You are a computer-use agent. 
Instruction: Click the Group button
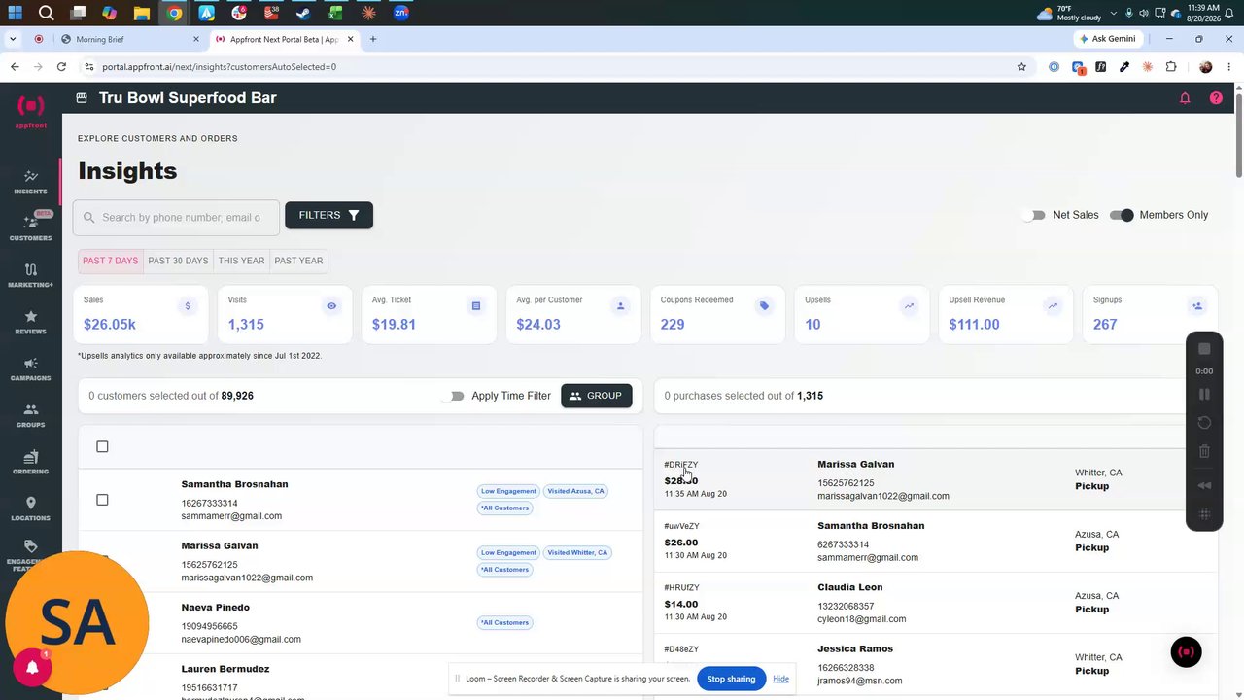coord(597,396)
